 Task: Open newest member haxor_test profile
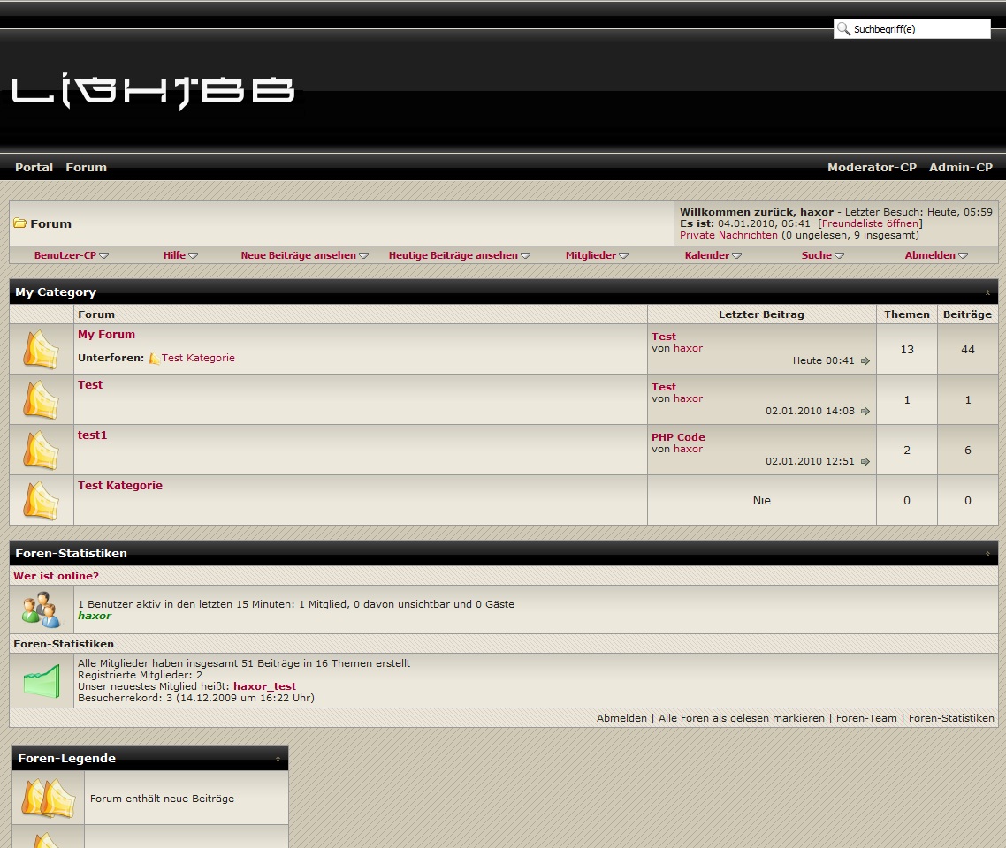click(264, 686)
